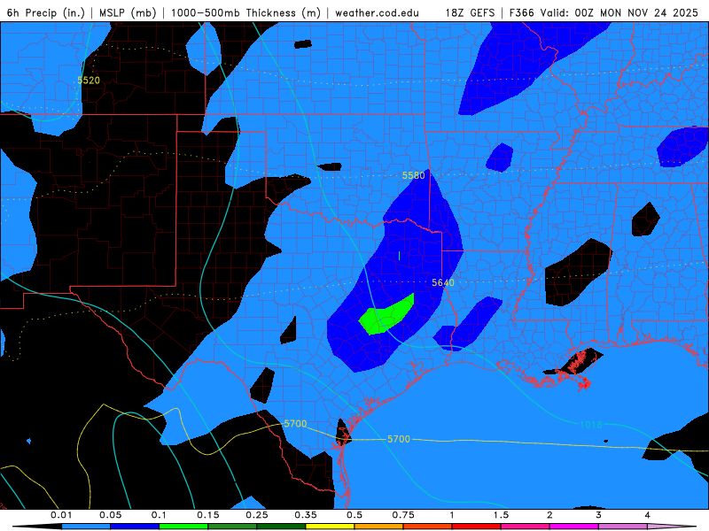Select the medium green 0.15–0.25 legend swatch
The image size is (709, 531).
pos(232,527)
